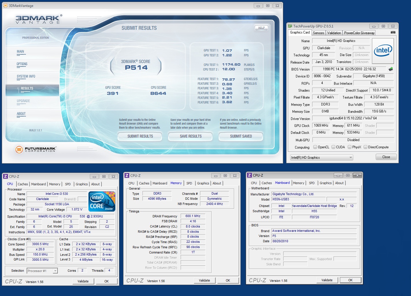
Task: Click the NB Frequency 2400.4 MHz value
Action: (x=214, y=204)
